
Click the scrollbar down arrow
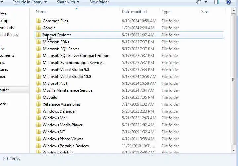233,151
